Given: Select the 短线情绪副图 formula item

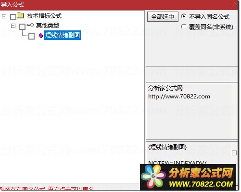Looking at the screenshot, I should click(63, 35).
